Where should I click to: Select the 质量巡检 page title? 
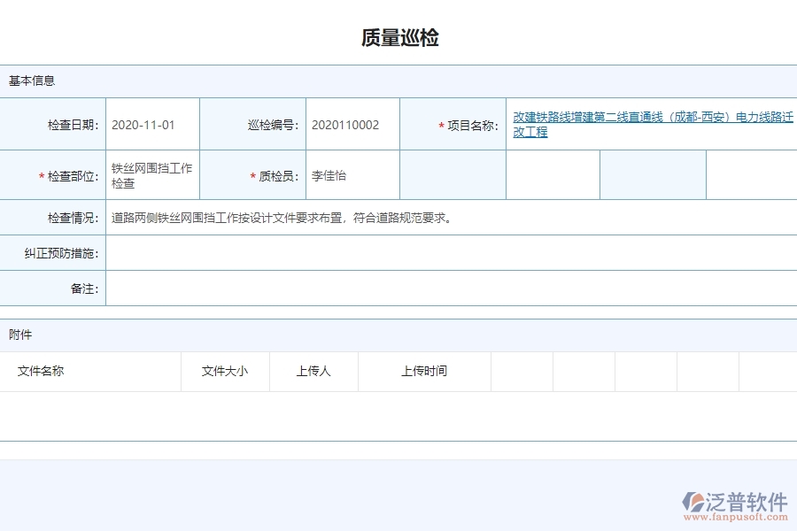coord(398,36)
